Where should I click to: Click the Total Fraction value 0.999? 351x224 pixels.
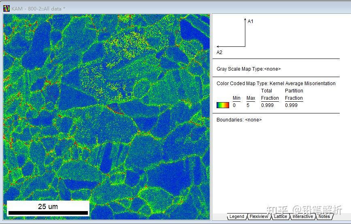coord(267,105)
